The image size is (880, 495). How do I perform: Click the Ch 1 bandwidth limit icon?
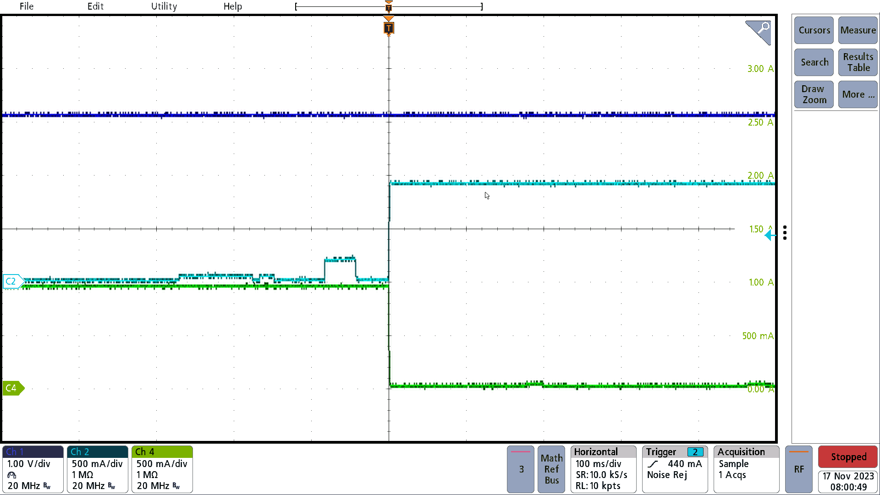tap(47, 486)
